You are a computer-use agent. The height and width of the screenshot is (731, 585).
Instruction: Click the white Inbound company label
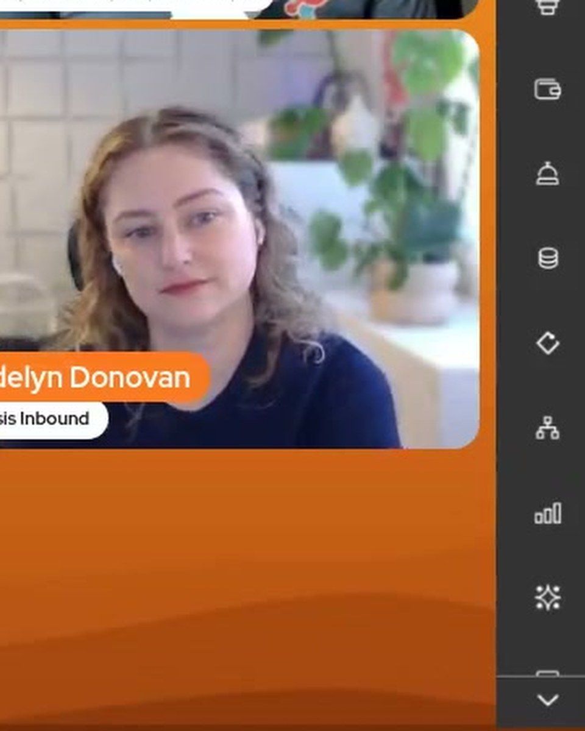tap(54, 419)
